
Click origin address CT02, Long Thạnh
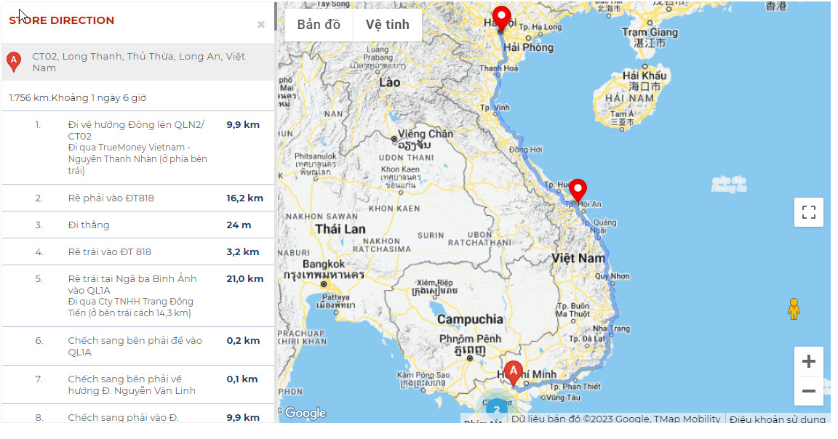pyautogui.click(x=138, y=62)
